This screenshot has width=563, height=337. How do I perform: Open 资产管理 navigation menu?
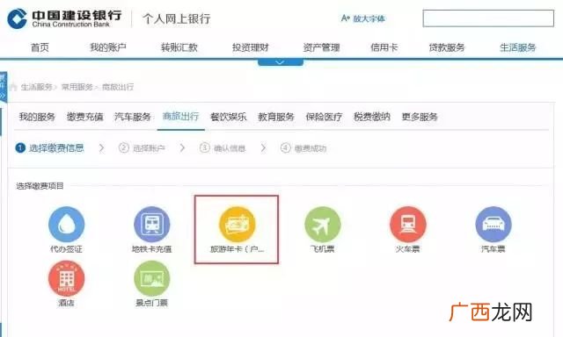(321, 47)
